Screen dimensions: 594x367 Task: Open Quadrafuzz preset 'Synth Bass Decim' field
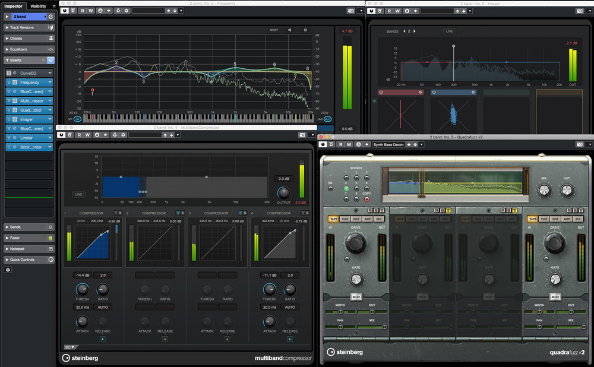pyautogui.click(x=388, y=145)
